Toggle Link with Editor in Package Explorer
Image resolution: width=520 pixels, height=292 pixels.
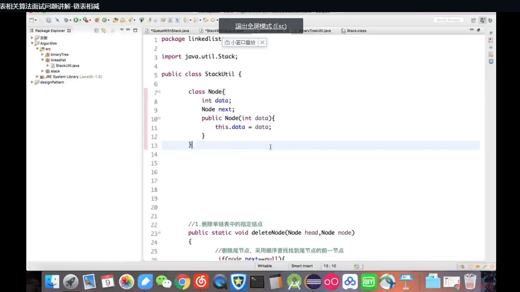(x=103, y=31)
